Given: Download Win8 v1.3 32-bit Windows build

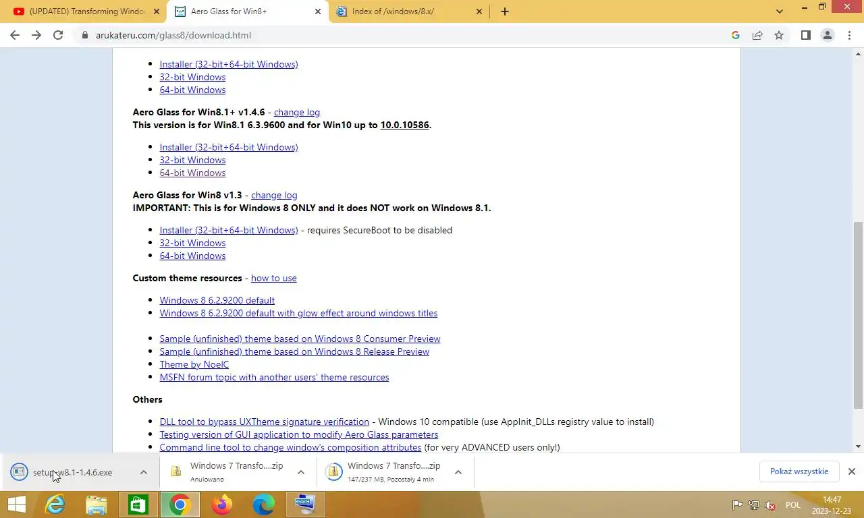Looking at the screenshot, I should click(192, 243).
